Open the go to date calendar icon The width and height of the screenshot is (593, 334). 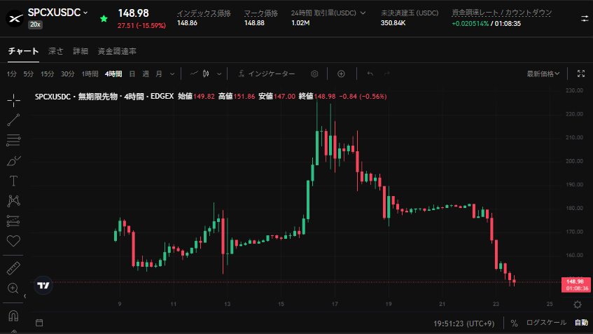click(39, 323)
